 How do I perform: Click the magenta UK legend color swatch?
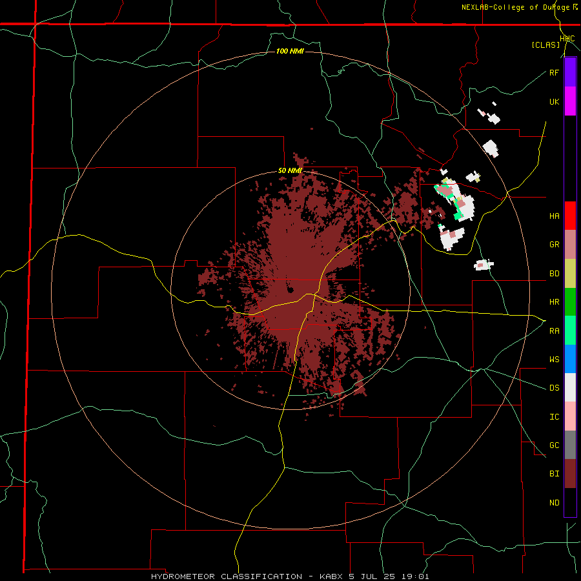pyautogui.click(x=570, y=101)
